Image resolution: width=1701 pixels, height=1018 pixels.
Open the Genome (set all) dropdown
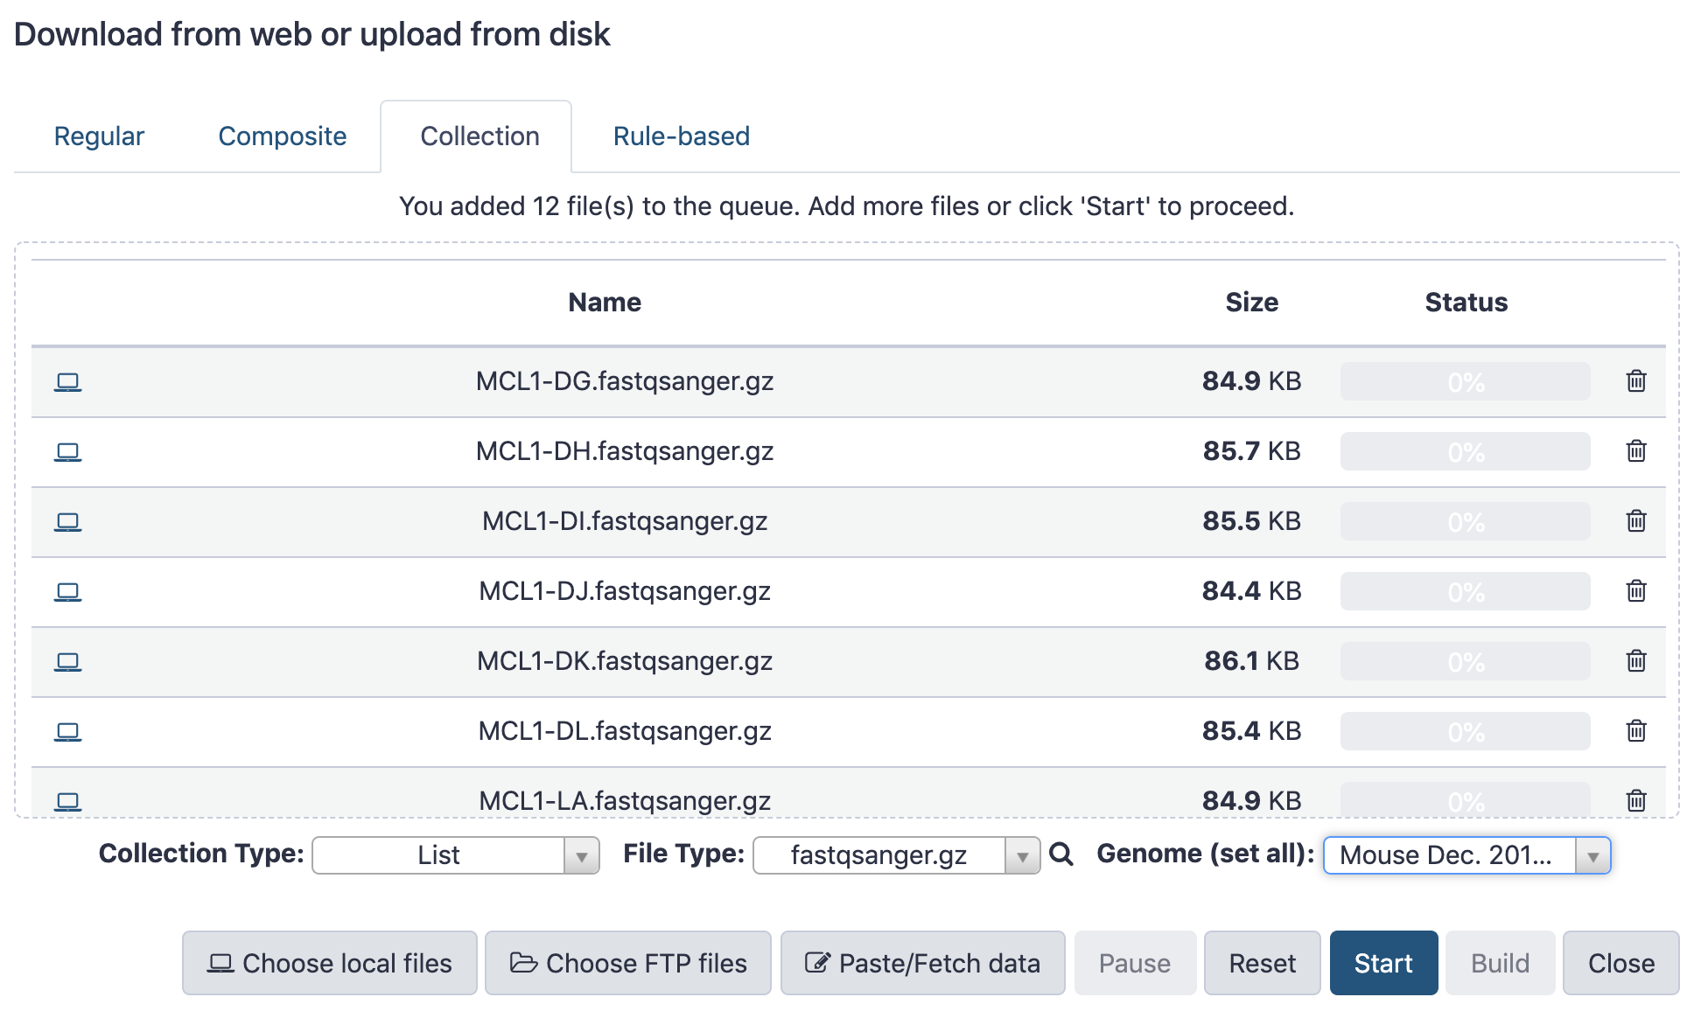click(x=1466, y=855)
